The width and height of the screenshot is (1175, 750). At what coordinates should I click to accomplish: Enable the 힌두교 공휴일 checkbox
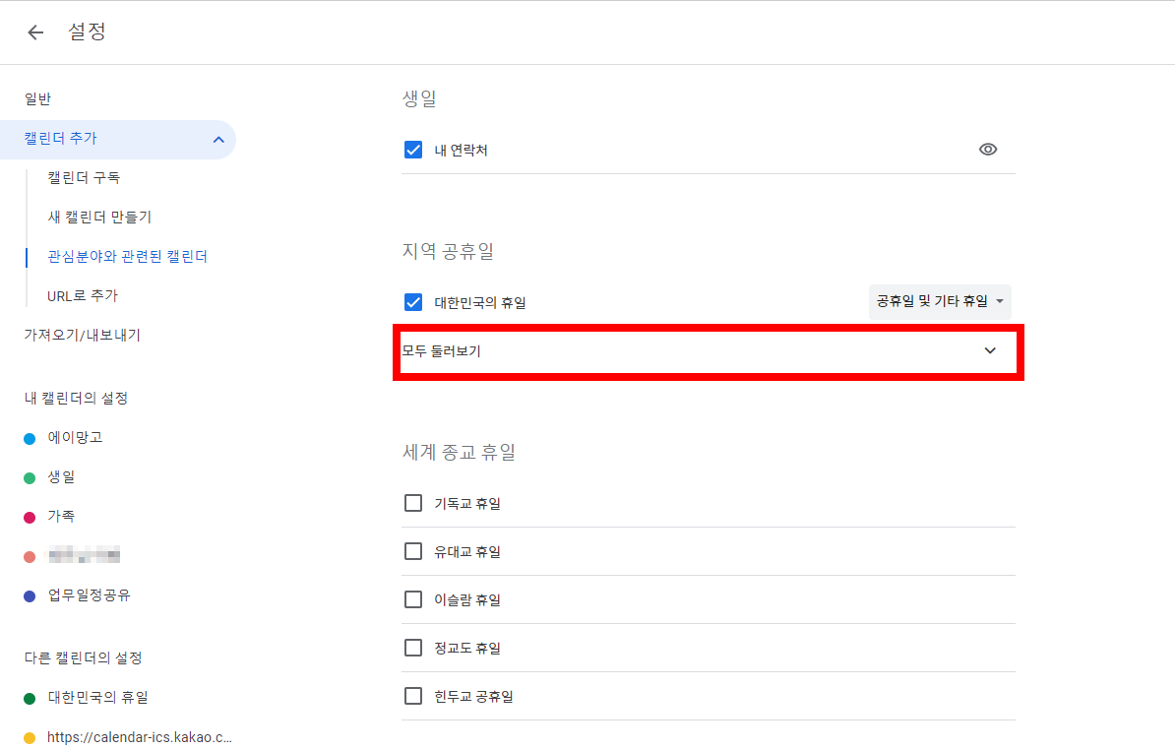[x=413, y=696]
